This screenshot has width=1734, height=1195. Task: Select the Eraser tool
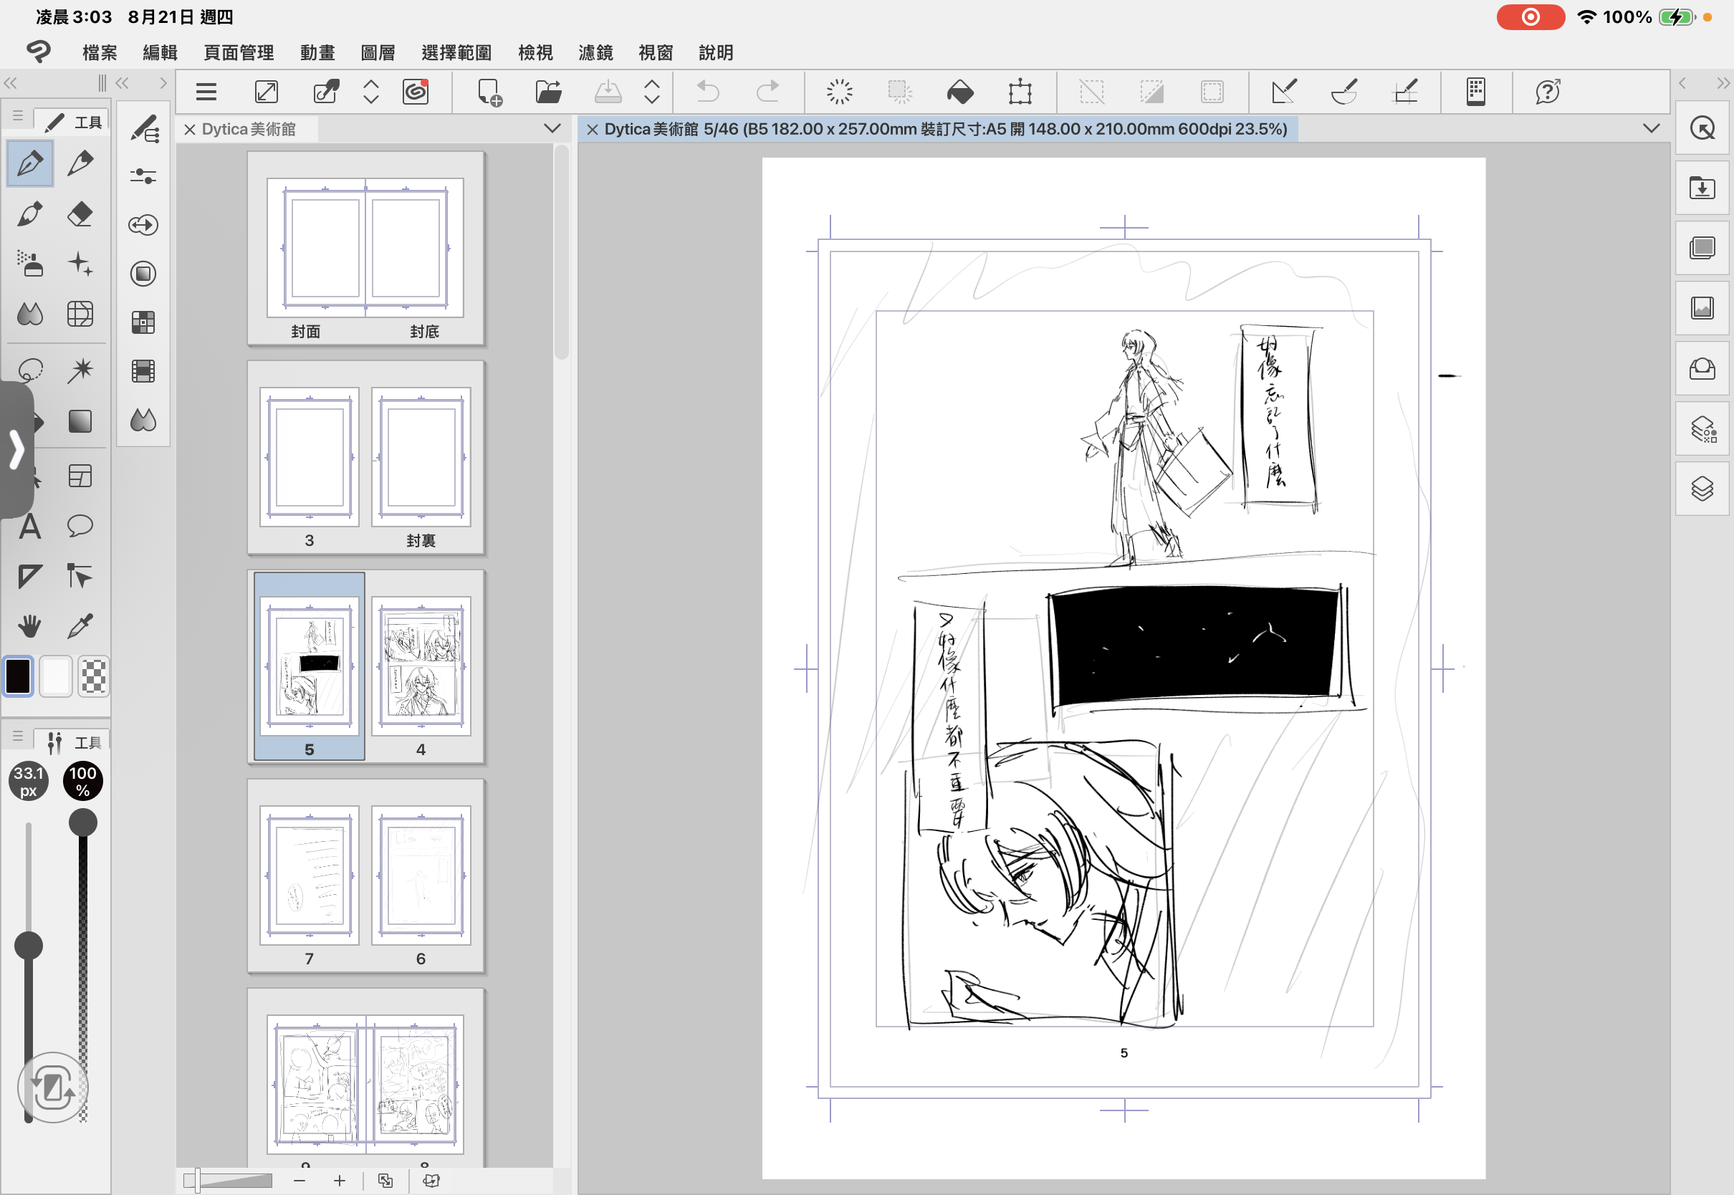coord(80,214)
